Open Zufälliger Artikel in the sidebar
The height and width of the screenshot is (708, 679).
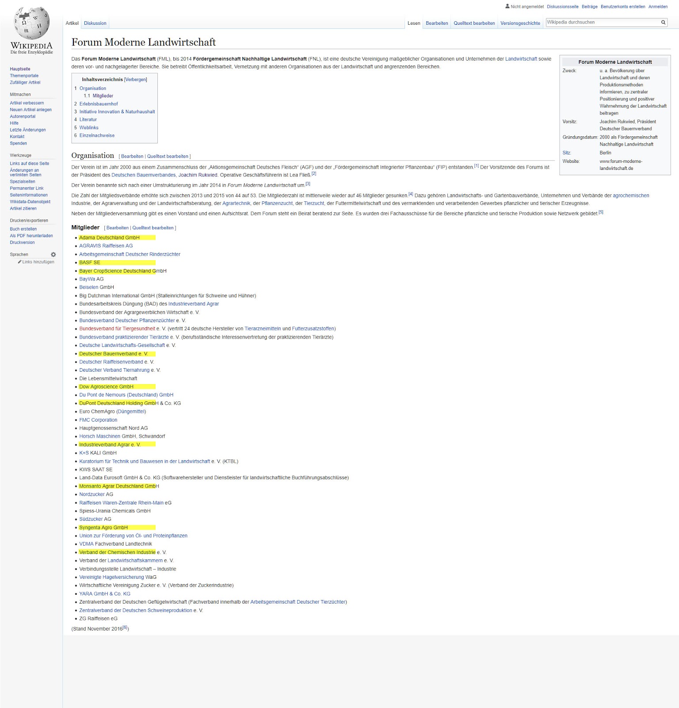25,82
